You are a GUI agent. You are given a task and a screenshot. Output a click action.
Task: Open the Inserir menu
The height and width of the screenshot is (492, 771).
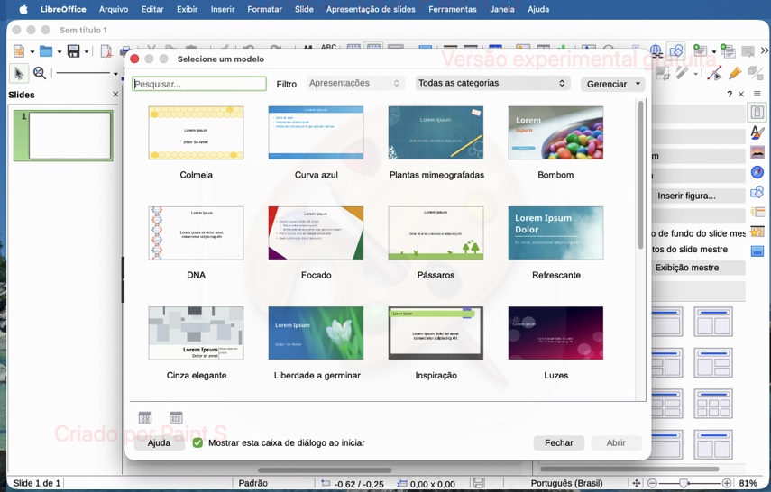223,9
